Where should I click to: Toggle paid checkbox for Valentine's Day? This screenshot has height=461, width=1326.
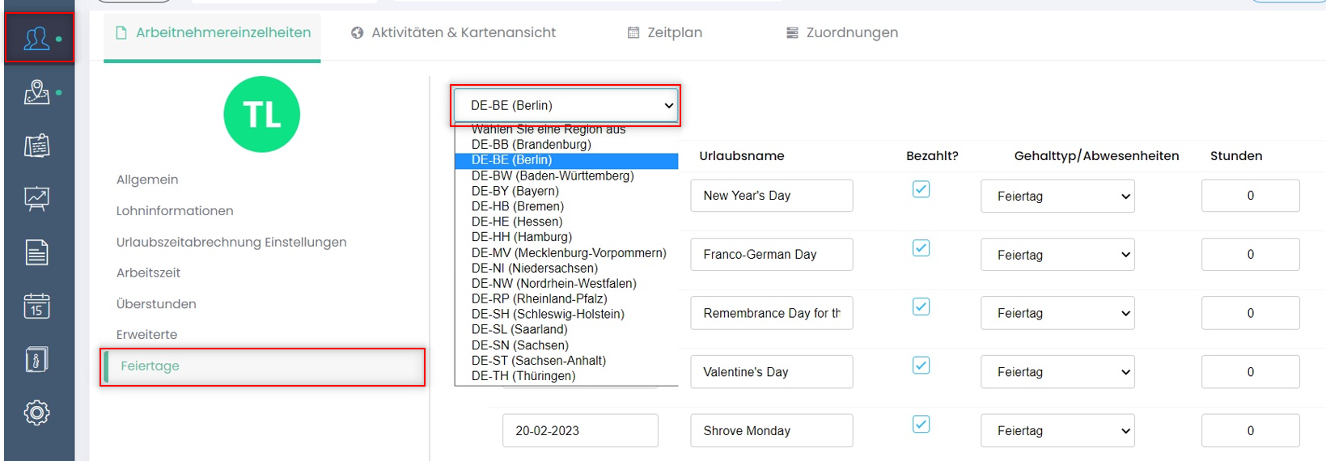point(921,366)
